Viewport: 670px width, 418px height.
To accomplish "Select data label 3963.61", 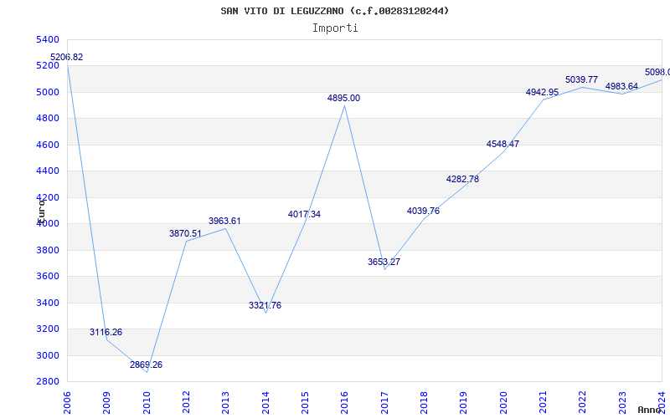I will click(x=224, y=221).
